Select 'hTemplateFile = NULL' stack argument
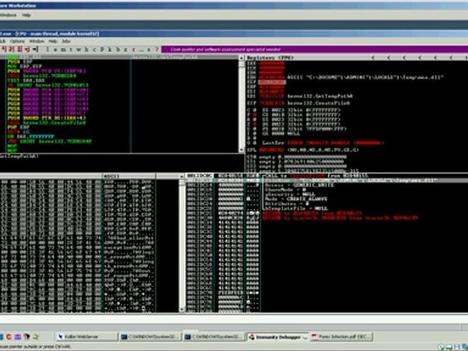 [x=296, y=208]
